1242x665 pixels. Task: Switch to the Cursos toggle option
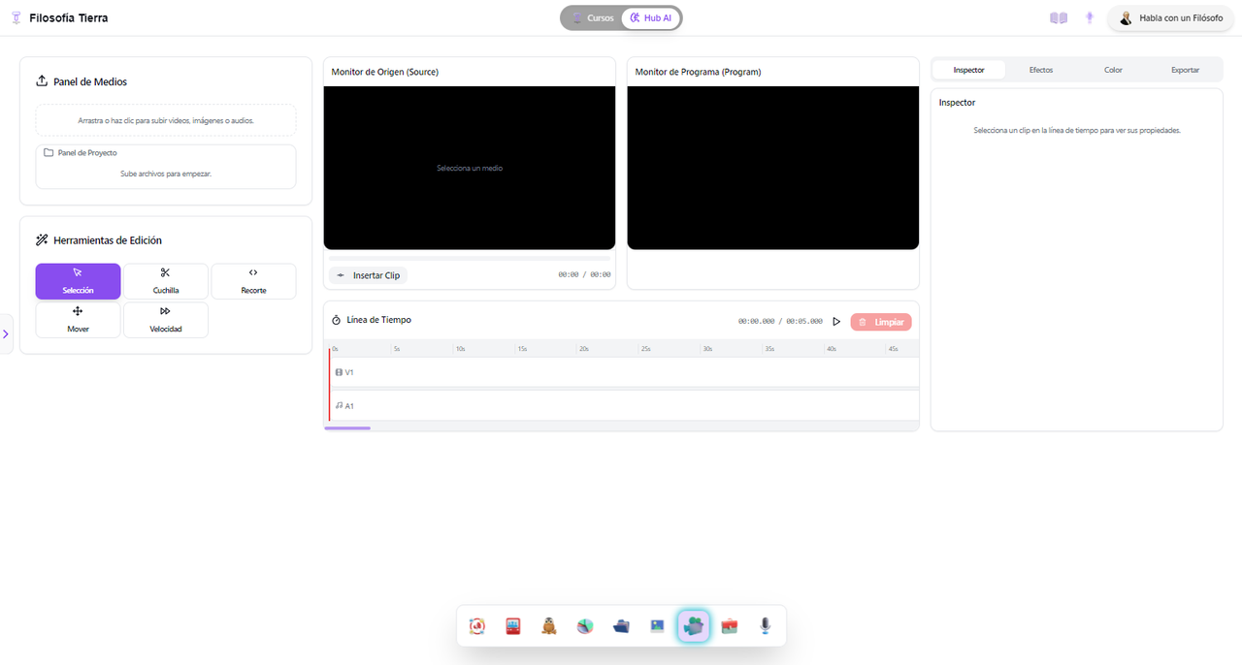[592, 17]
